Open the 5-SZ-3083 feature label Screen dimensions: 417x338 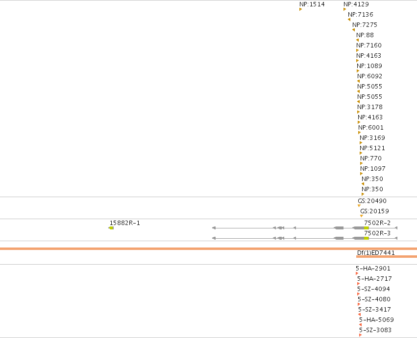coord(375,330)
